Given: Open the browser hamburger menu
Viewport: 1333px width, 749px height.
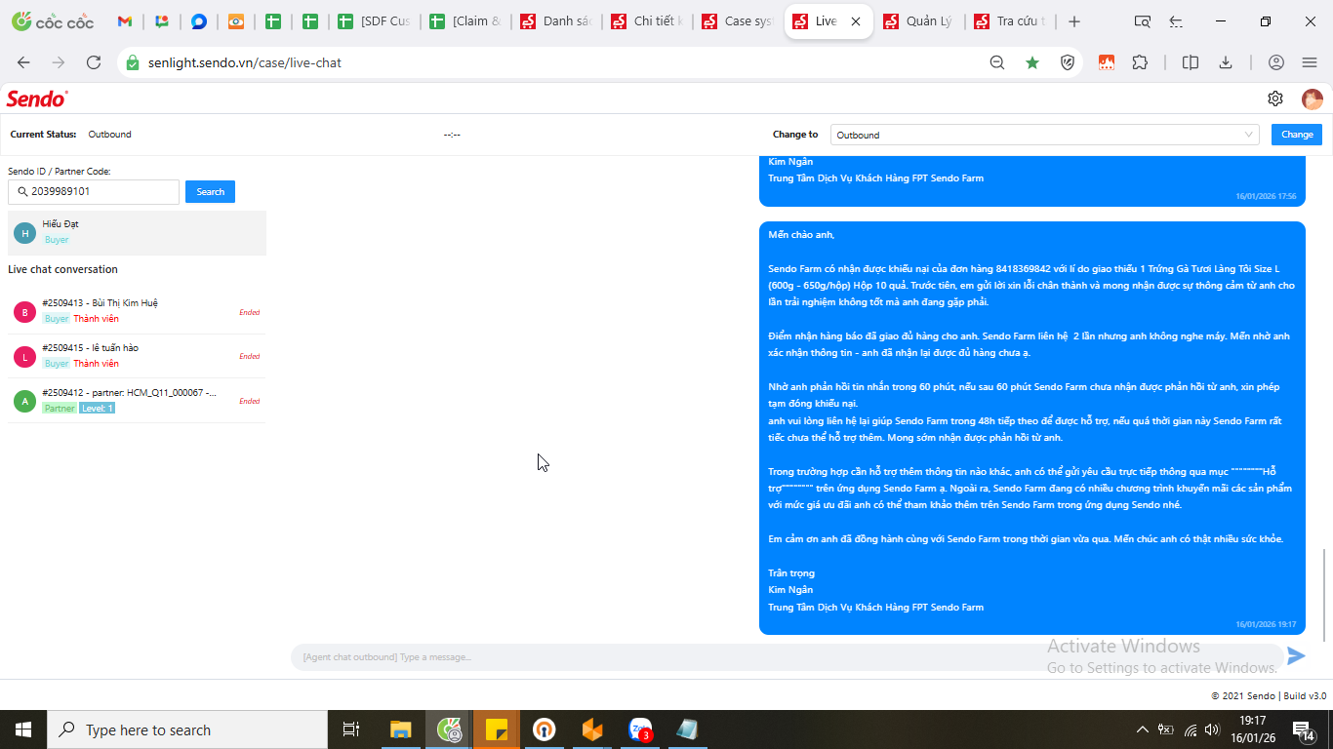Looking at the screenshot, I should point(1310,62).
